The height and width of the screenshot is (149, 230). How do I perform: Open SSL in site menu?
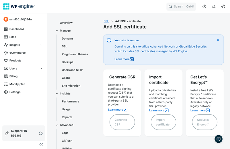click(64, 46)
